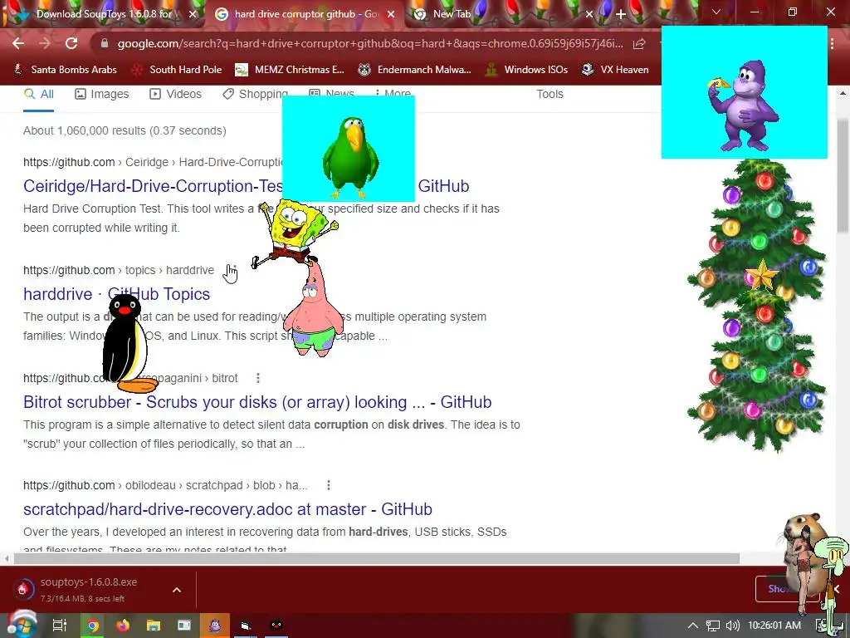The height and width of the screenshot is (638, 850).
Task: Go forward with the forward arrow
Action: tap(45, 43)
